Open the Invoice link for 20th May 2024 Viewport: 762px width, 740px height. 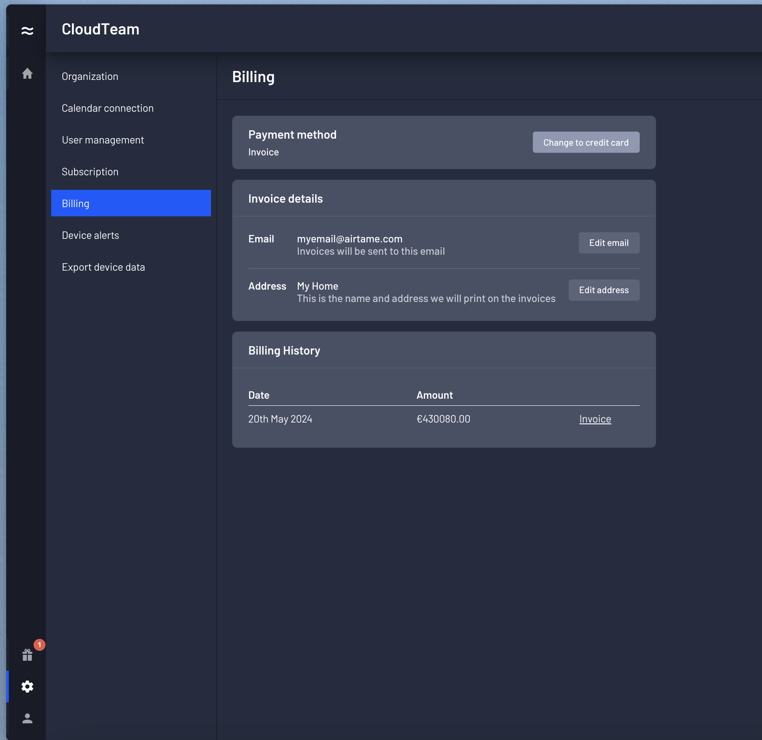(x=595, y=419)
